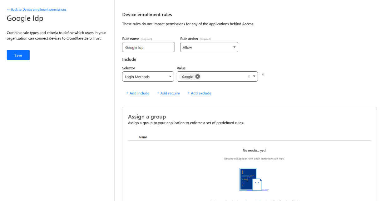Click the blue Save button
The height and width of the screenshot is (201, 381).
18,55
